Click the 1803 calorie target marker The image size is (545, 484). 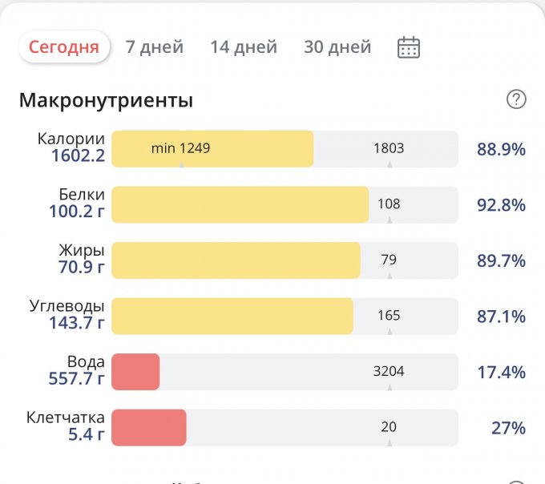coord(389,148)
